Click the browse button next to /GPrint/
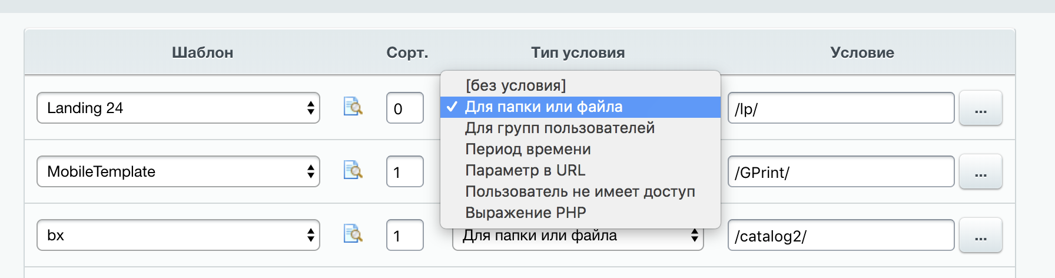1055x278 pixels. point(981,171)
